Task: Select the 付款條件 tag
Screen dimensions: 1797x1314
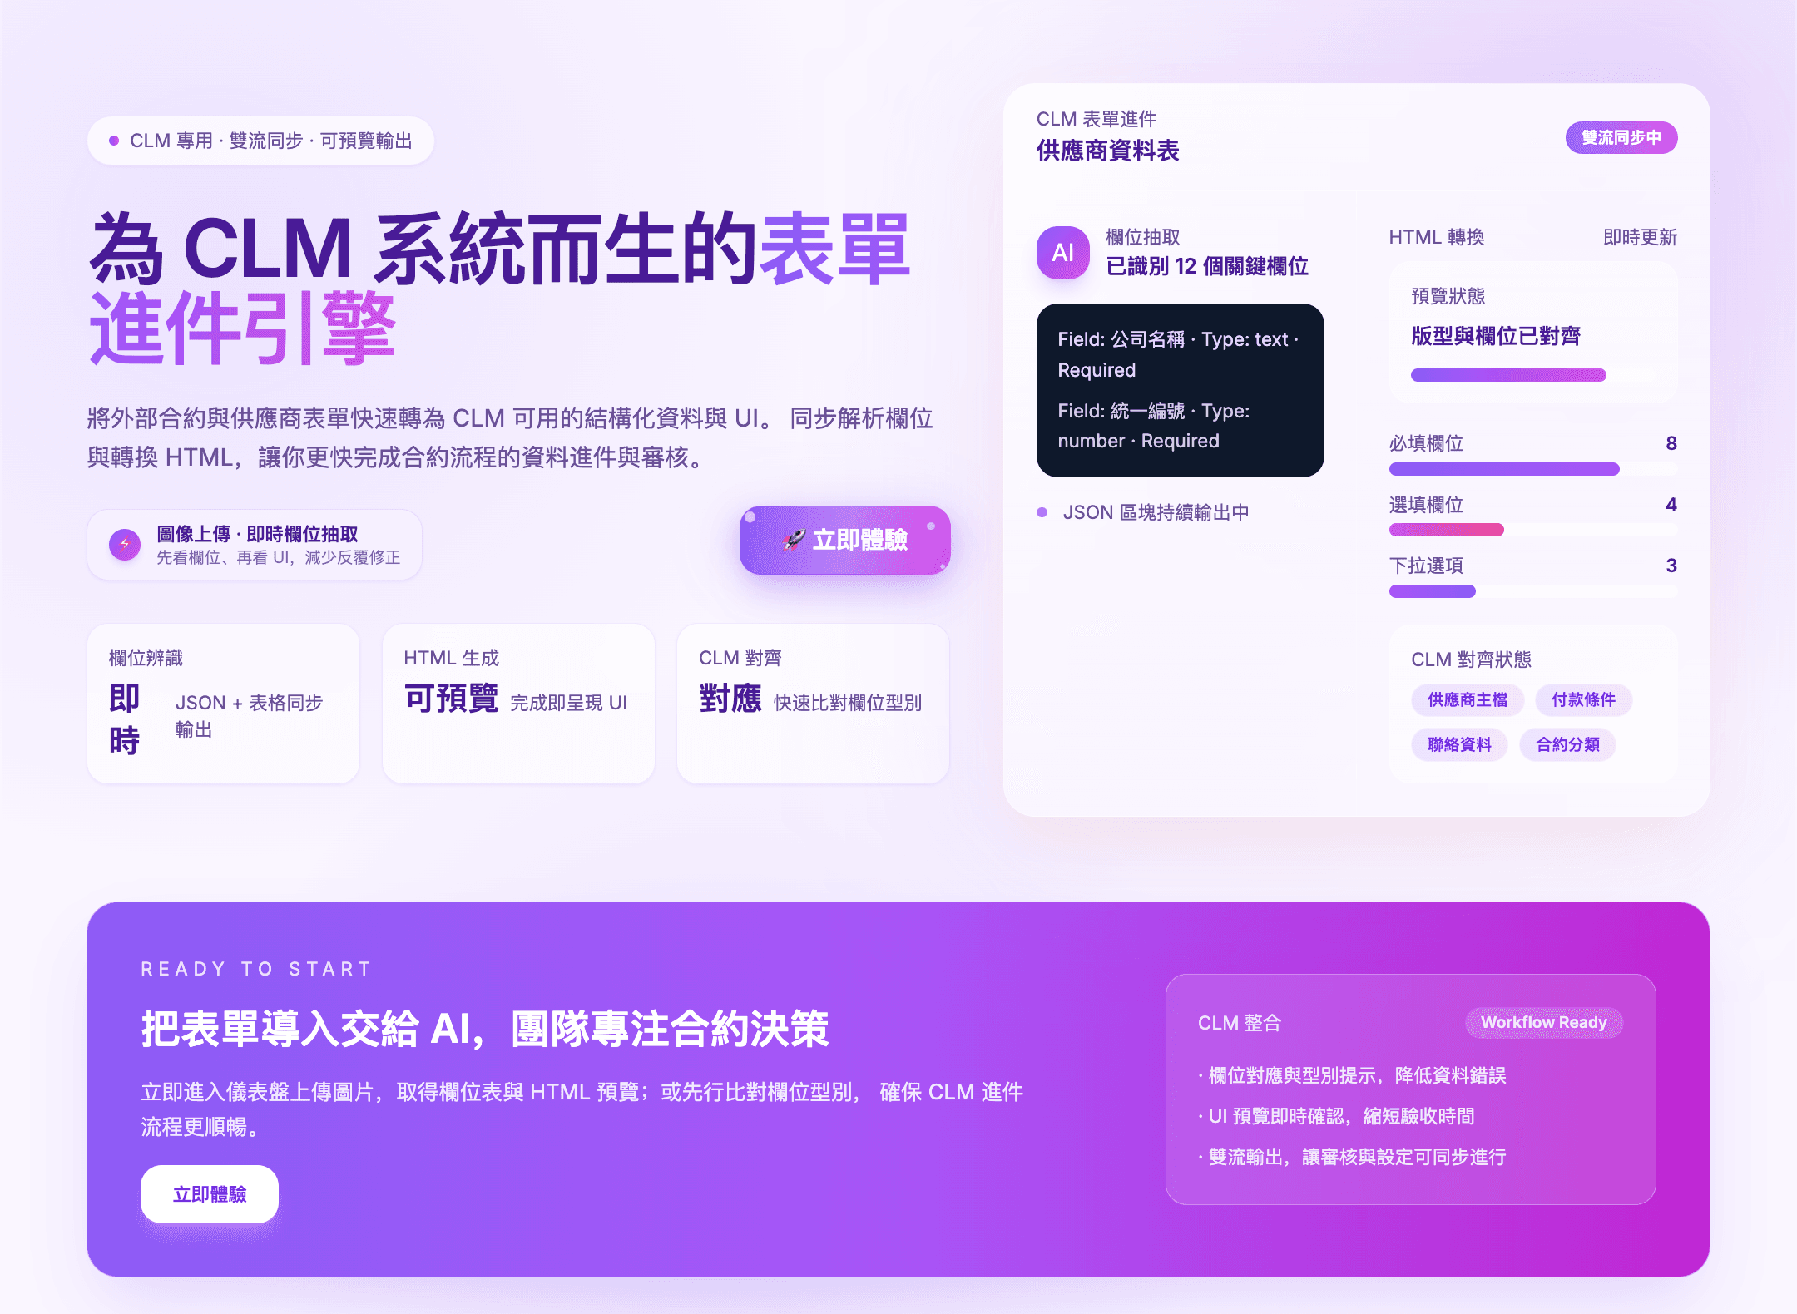Action: 1583,699
